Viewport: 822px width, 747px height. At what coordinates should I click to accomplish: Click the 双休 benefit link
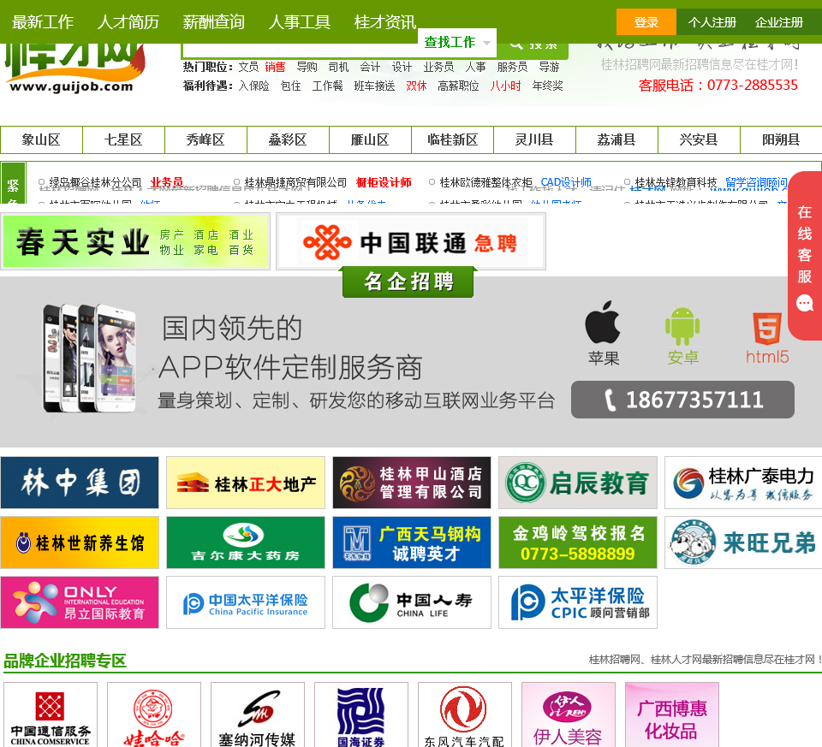[416, 86]
